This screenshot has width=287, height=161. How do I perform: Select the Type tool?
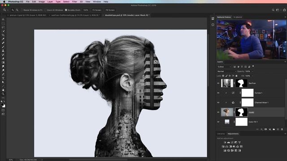coord(3,78)
